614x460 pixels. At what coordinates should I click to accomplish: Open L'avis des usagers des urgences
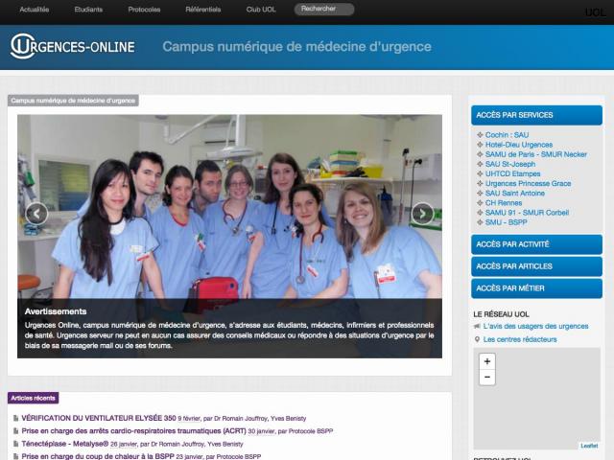click(535, 326)
